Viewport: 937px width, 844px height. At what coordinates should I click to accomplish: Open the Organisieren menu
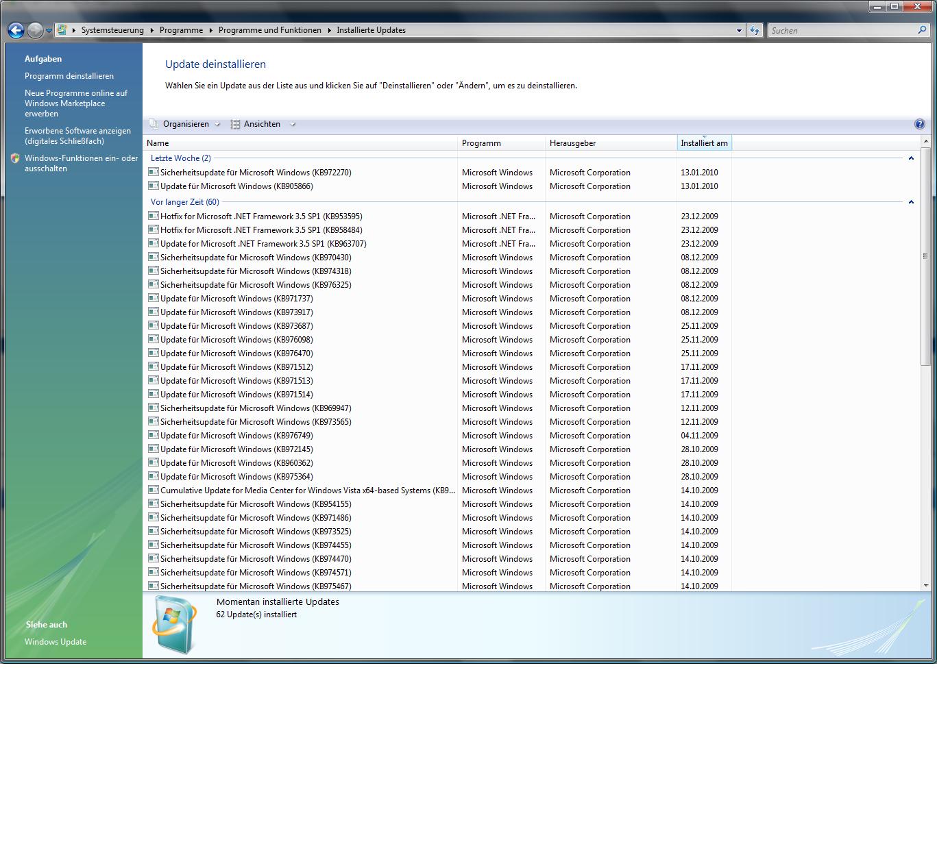(x=185, y=124)
